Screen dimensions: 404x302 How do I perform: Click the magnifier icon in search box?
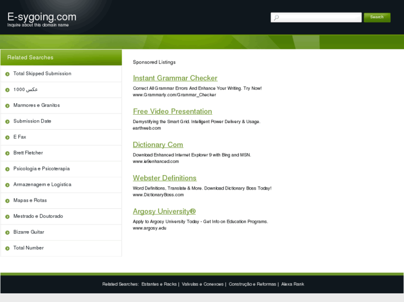pyautogui.click(x=276, y=18)
